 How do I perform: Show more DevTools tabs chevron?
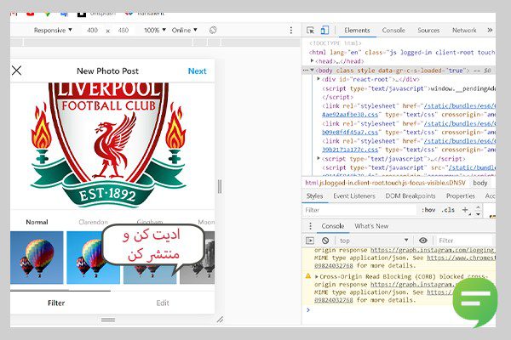(490, 30)
